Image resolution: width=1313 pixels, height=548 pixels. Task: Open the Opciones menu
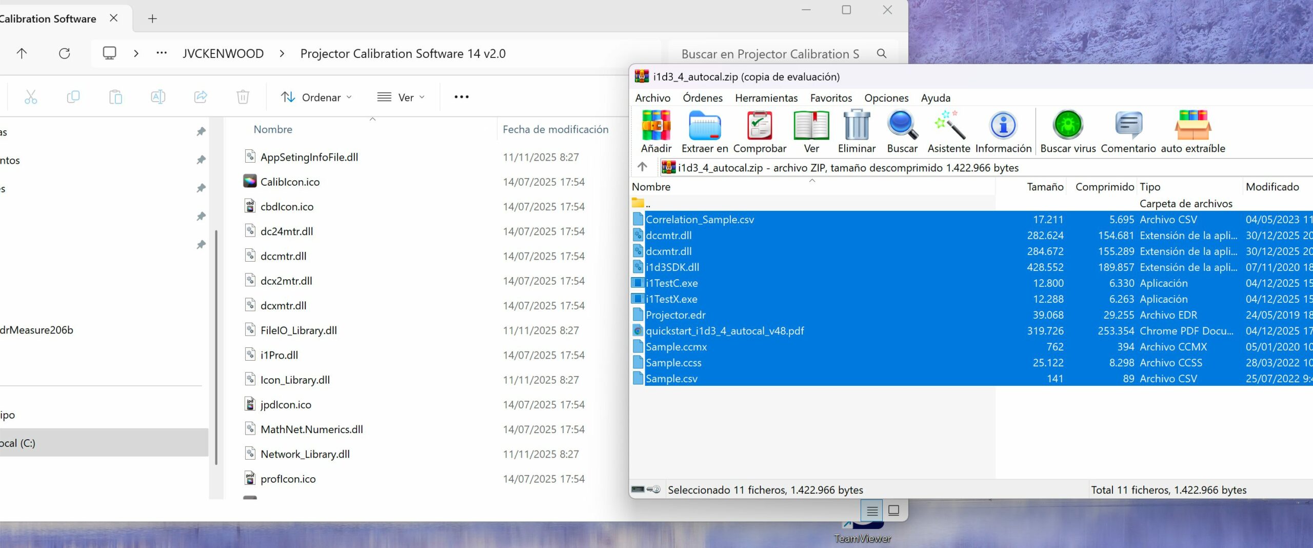886,97
